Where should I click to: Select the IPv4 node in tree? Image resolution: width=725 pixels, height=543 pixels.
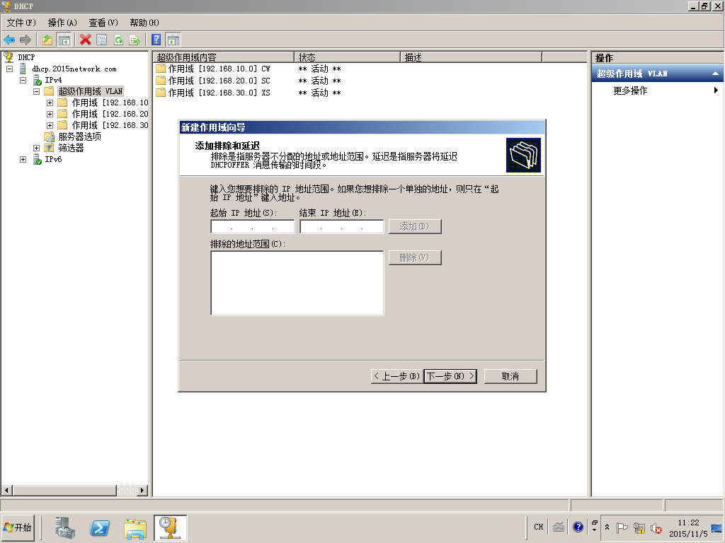point(53,80)
